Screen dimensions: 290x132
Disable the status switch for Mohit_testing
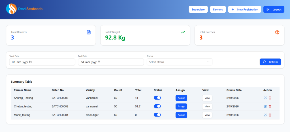point(157,115)
